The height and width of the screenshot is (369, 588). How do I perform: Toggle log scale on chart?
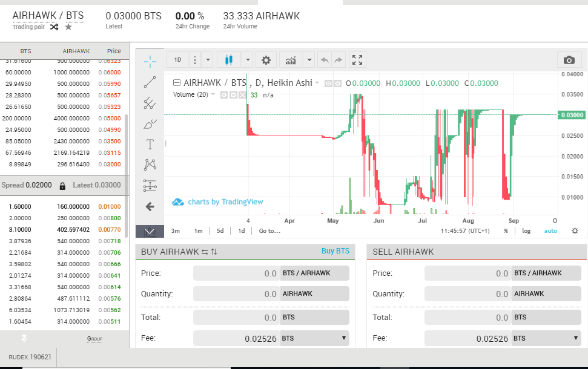pyautogui.click(x=526, y=230)
